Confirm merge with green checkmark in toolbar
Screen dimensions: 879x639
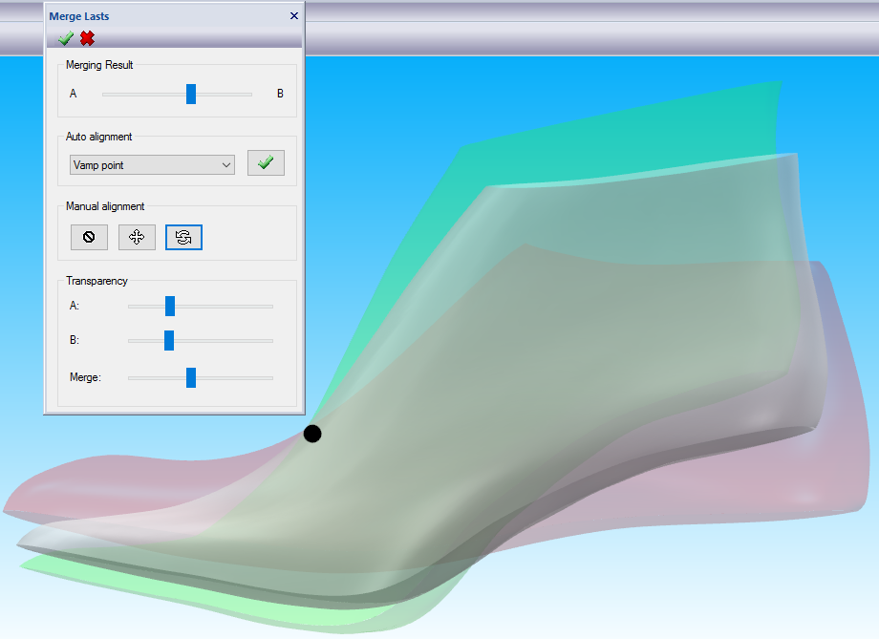click(x=66, y=38)
